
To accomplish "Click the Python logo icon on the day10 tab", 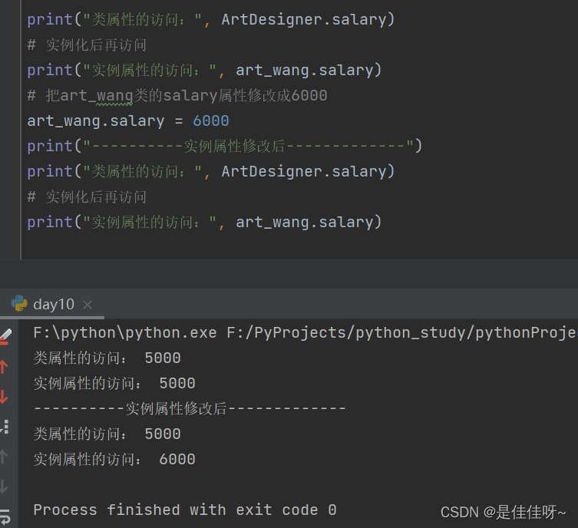I will (x=19, y=304).
